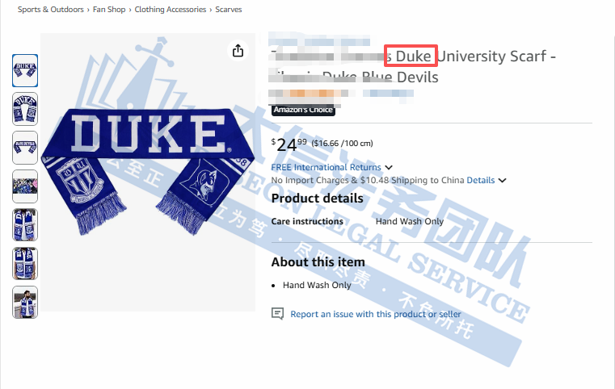Click the share icon on product image
This screenshot has width=615, height=389.
[x=238, y=51]
